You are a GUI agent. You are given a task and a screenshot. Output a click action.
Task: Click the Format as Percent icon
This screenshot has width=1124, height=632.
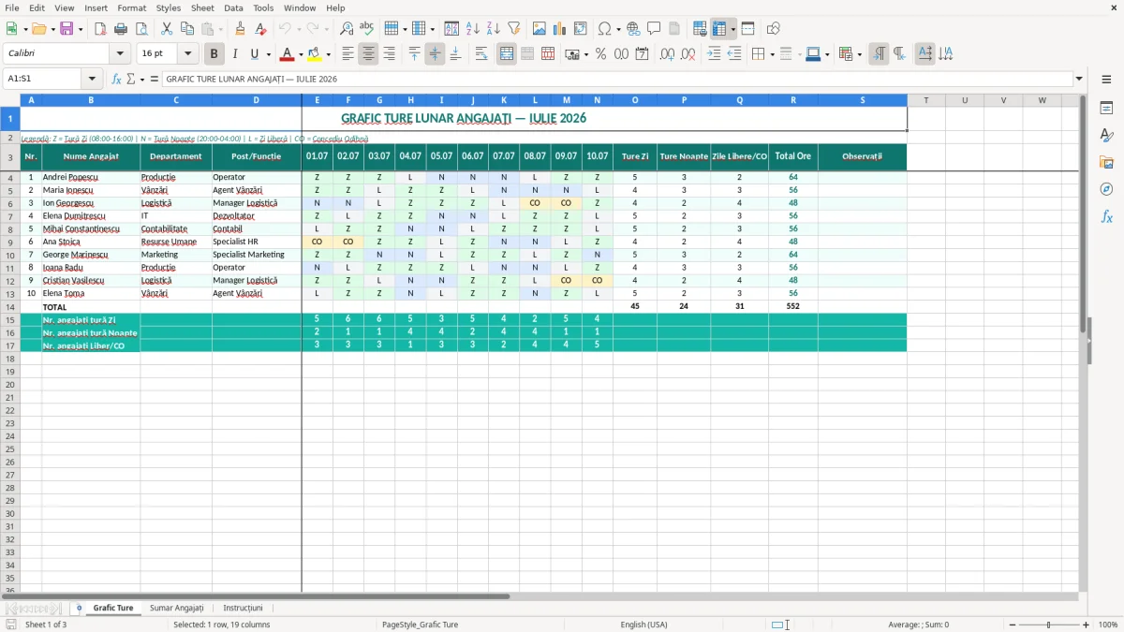click(600, 54)
